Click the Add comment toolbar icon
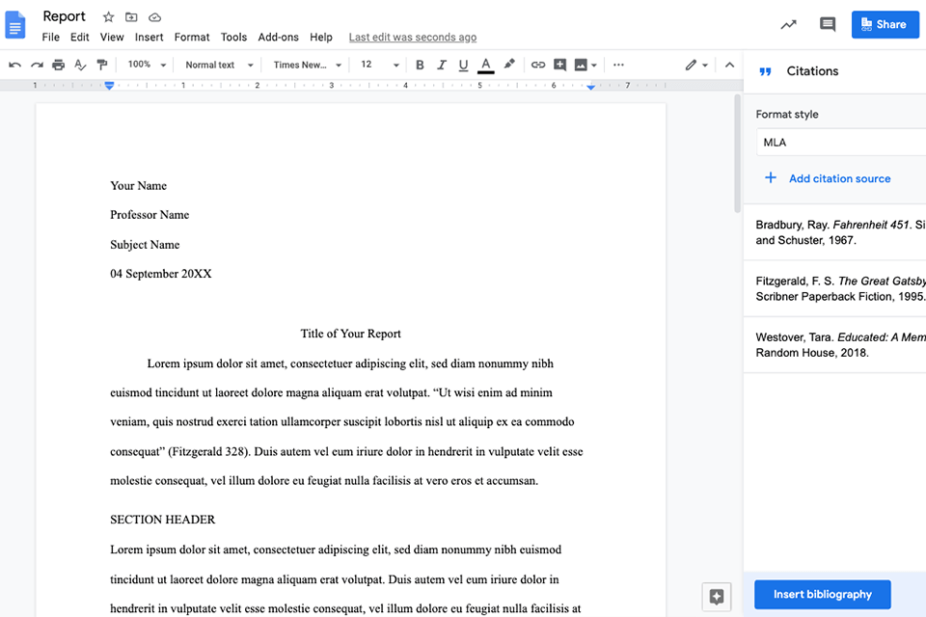 pyautogui.click(x=559, y=65)
